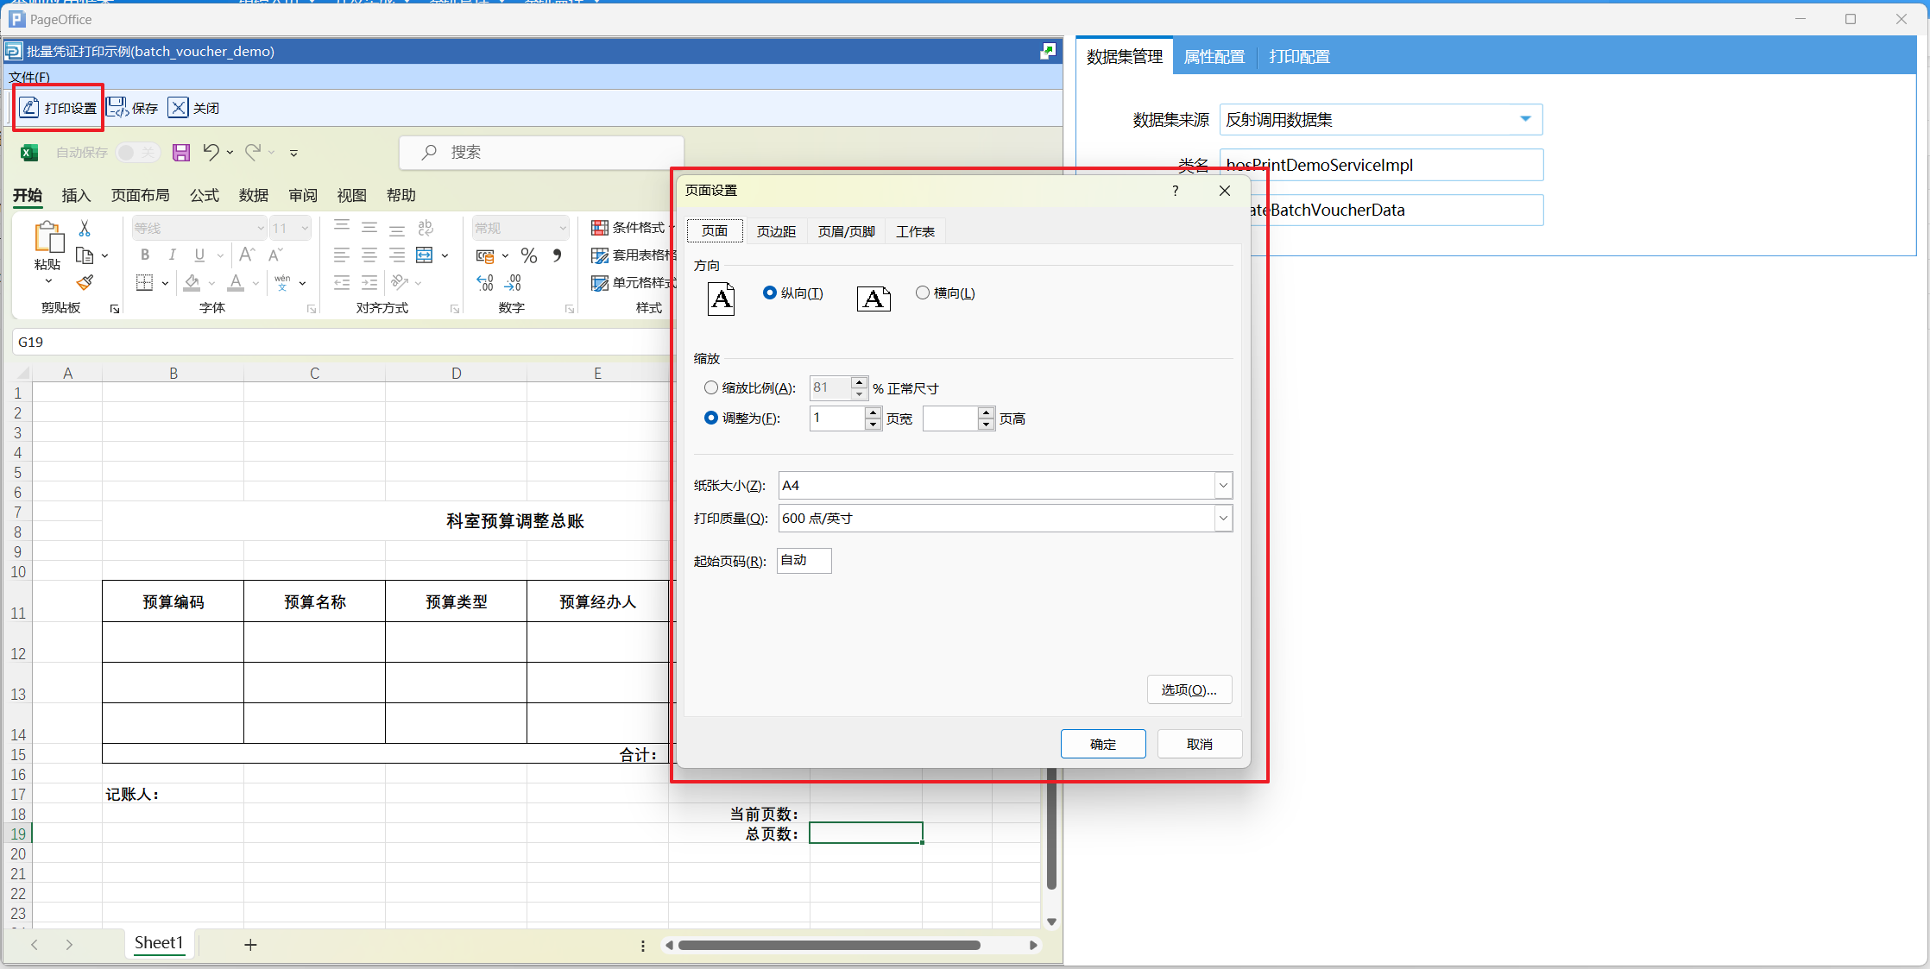The height and width of the screenshot is (969, 1930).
Task: Click the cut scissors icon
Action: coord(85,229)
